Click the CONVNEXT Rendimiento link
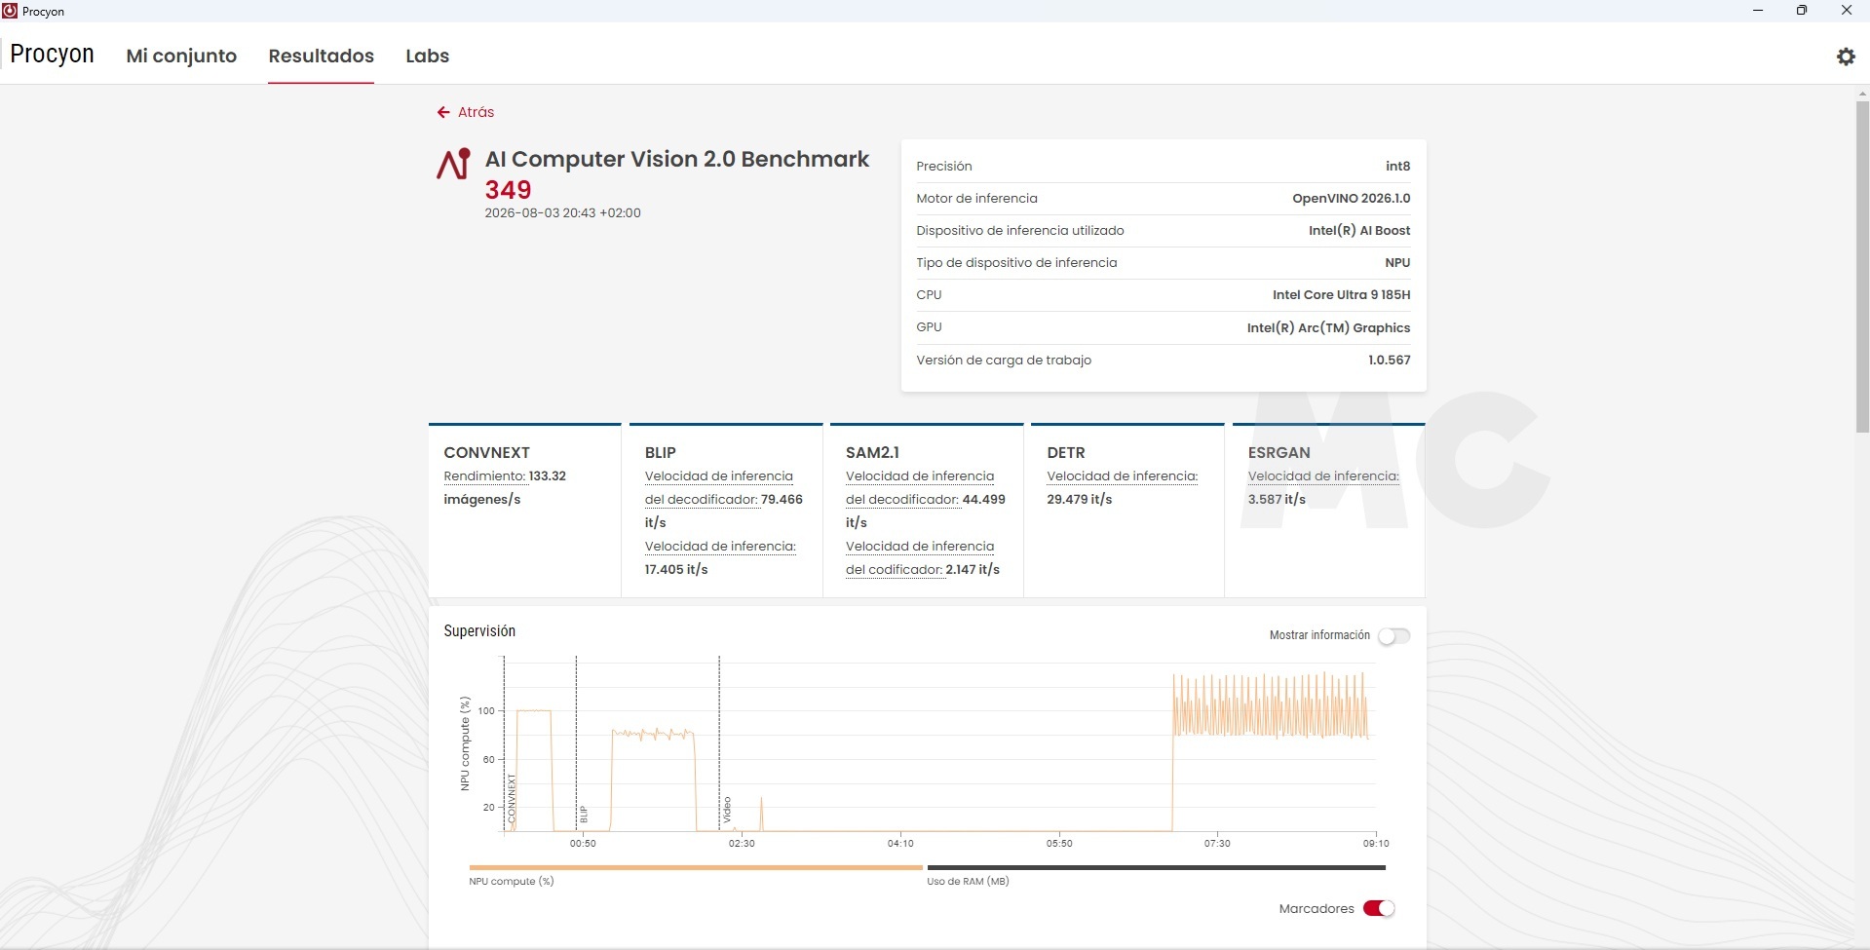 484,476
